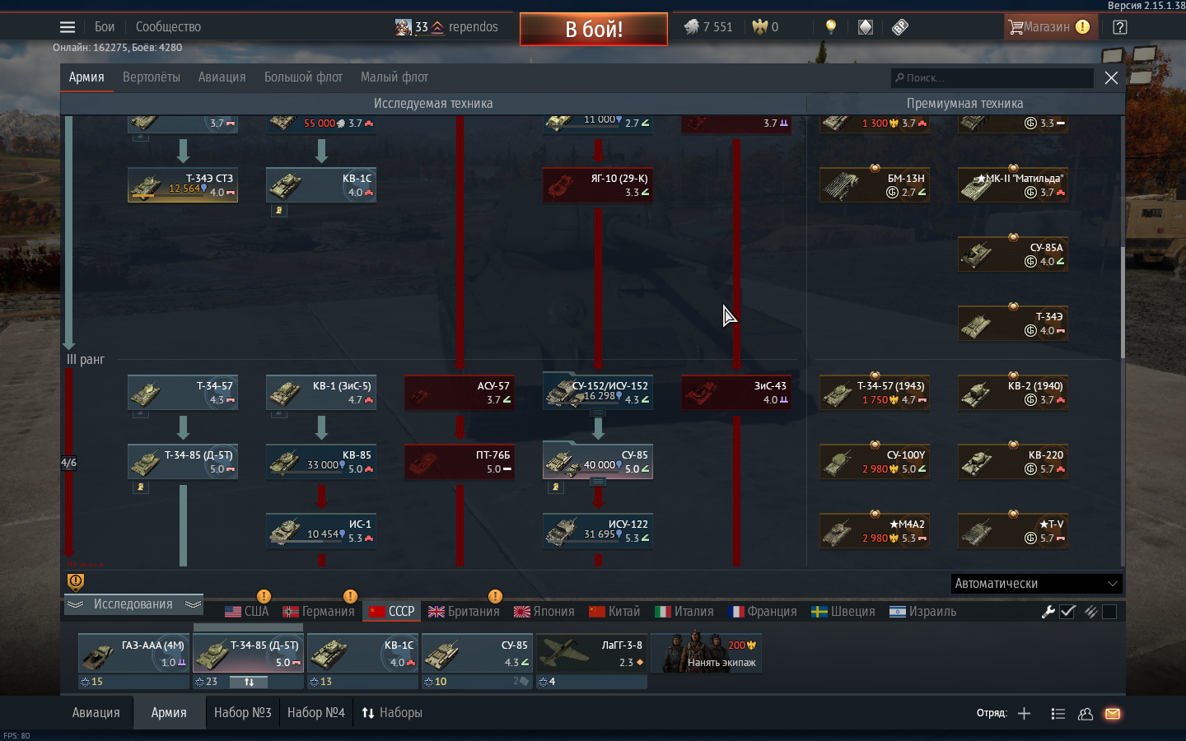Click the yellow shield icon below ranks

[x=76, y=582]
